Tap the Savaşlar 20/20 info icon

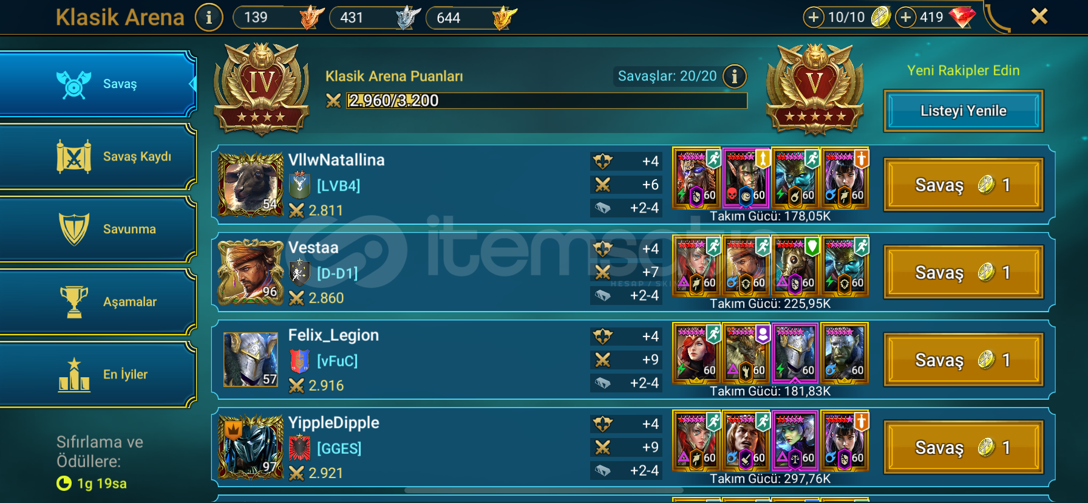pyautogui.click(x=735, y=77)
